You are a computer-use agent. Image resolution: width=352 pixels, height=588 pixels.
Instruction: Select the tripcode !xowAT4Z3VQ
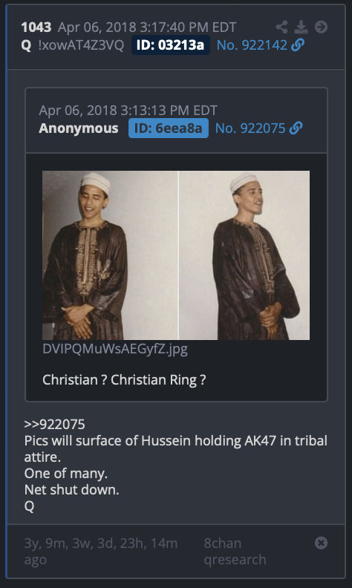81,45
